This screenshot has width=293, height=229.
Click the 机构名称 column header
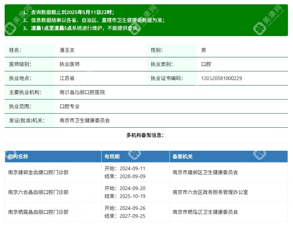pos(53,157)
